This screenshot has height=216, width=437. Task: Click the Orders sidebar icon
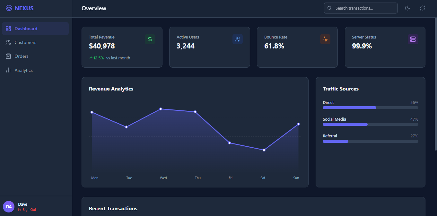[8, 56]
